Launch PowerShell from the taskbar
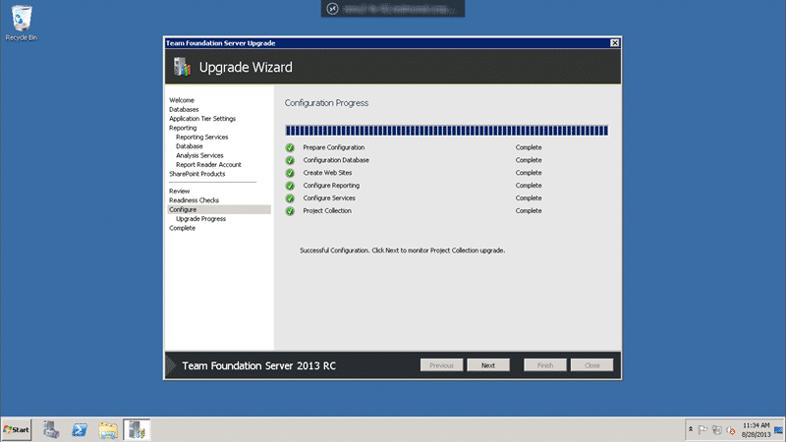 [80, 430]
